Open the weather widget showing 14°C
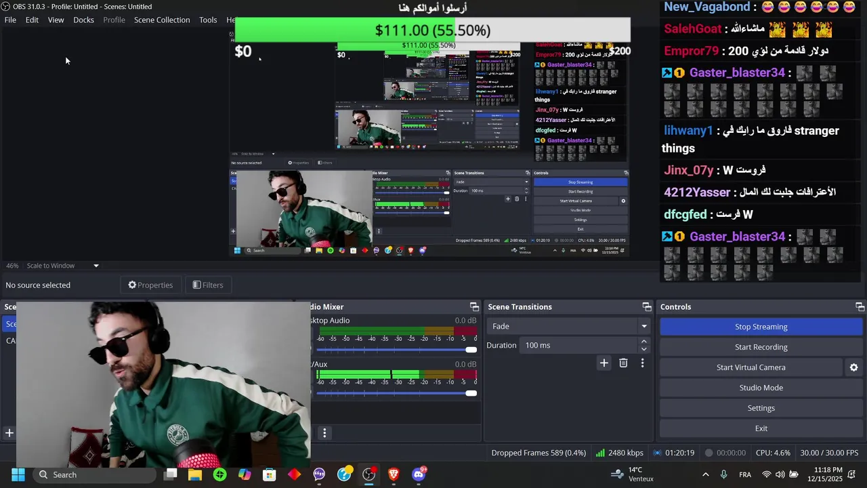Screen dimensions: 867x488 pos(633,474)
